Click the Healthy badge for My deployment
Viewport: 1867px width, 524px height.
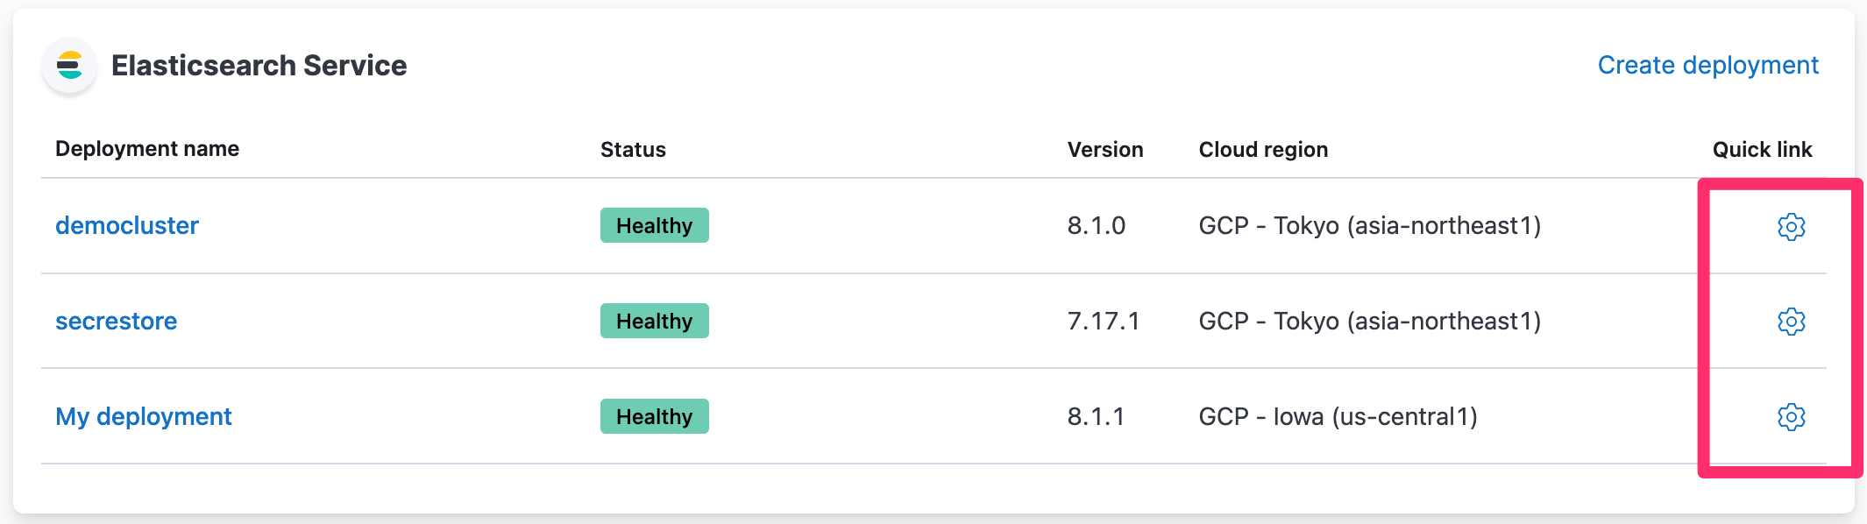coord(654,417)
